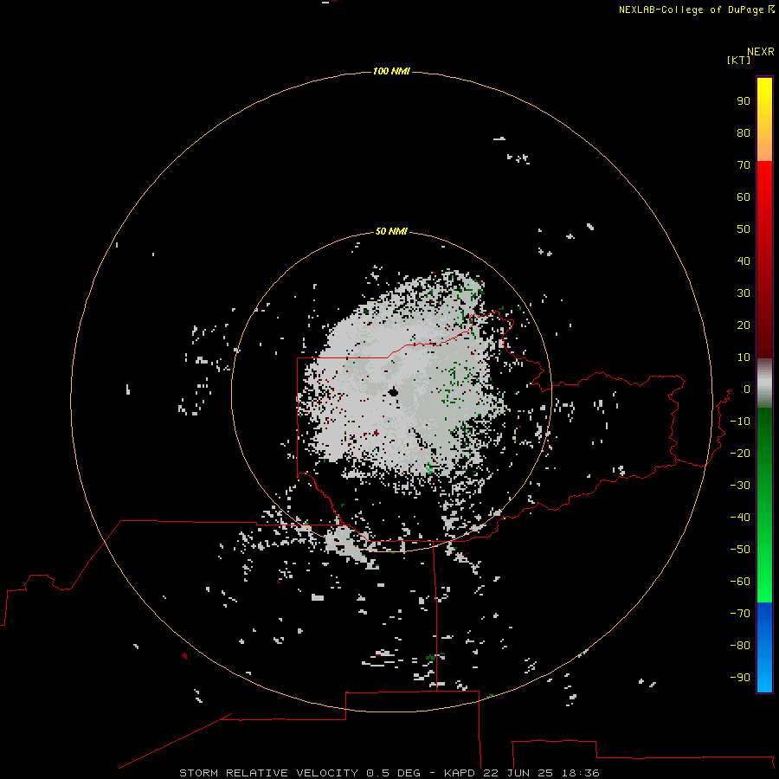Click the 50 NMI range ring label

pos(391,231)
